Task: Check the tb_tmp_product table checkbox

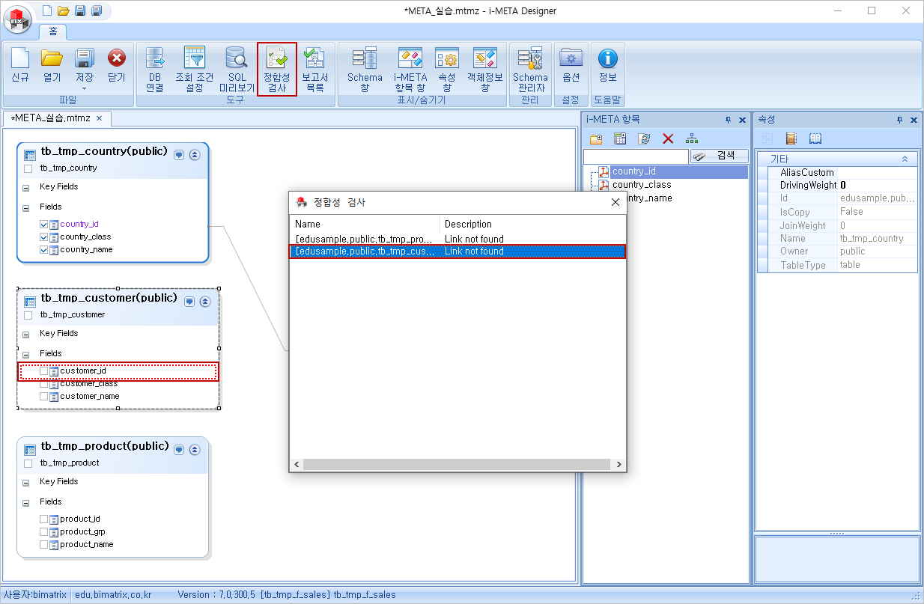Action: (28, 463)
